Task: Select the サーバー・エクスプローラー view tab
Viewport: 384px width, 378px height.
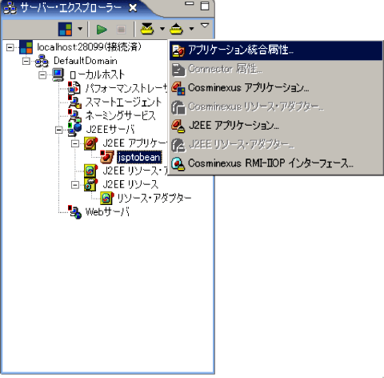Action: coord(71,8)
